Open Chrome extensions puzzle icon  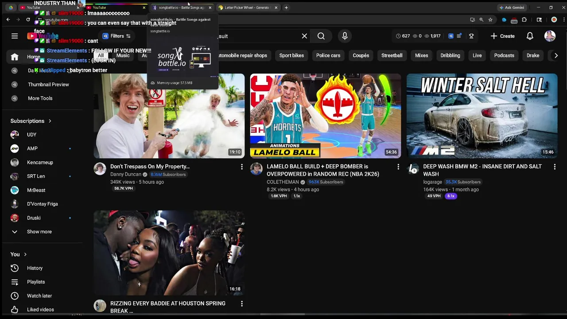point(524,19)
